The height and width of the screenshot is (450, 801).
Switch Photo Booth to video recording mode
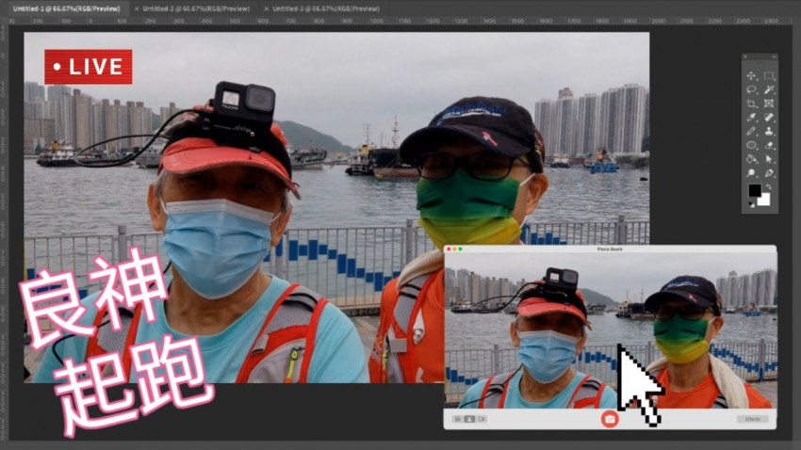click(x=482, y=419)
